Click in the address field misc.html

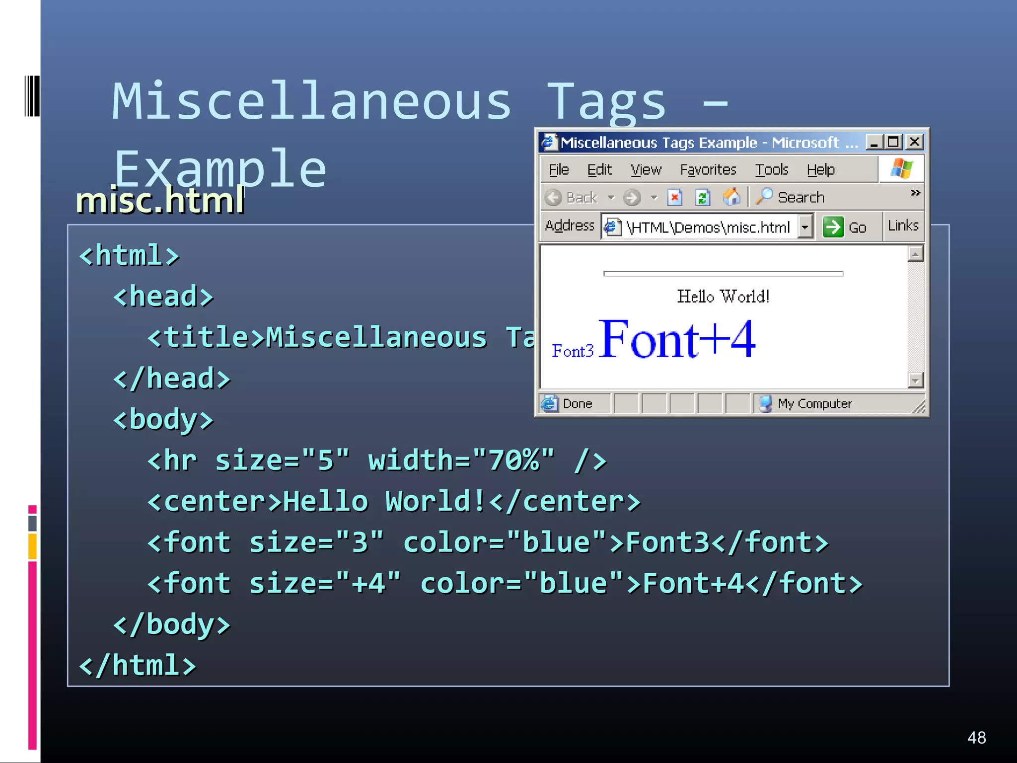(708, 228)
